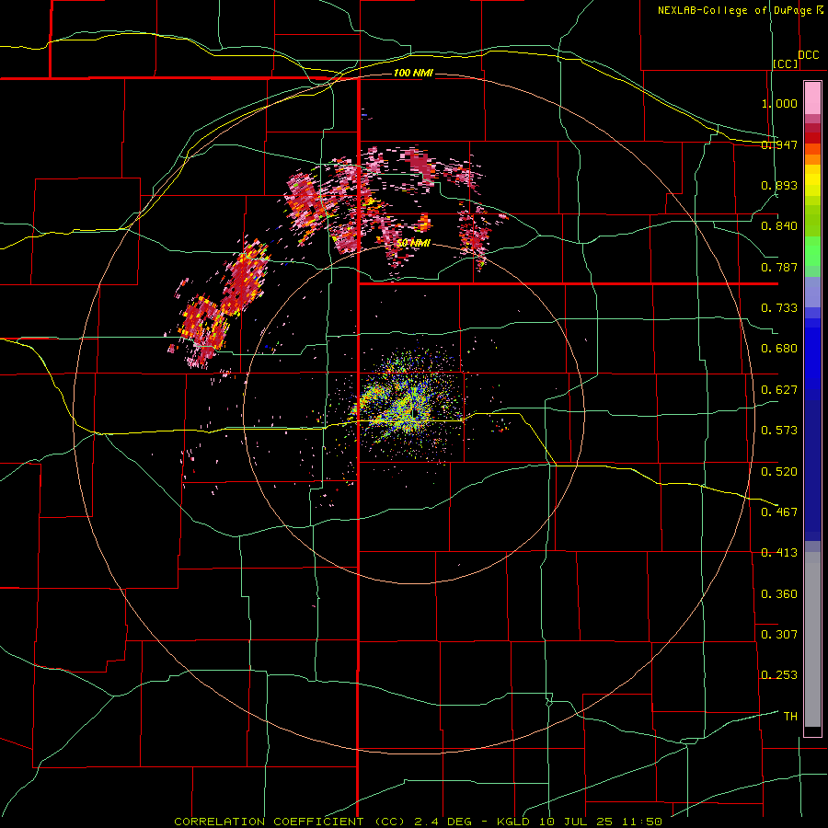The image size is (828, 828).
Task: Select the 0.253 color scale value
Action: 779,675
